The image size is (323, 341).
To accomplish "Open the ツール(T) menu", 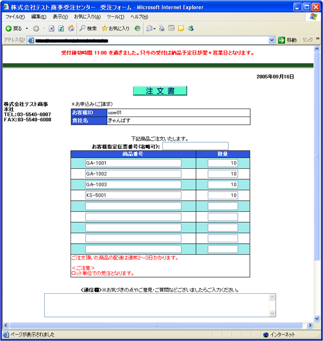I will [115, 17].
